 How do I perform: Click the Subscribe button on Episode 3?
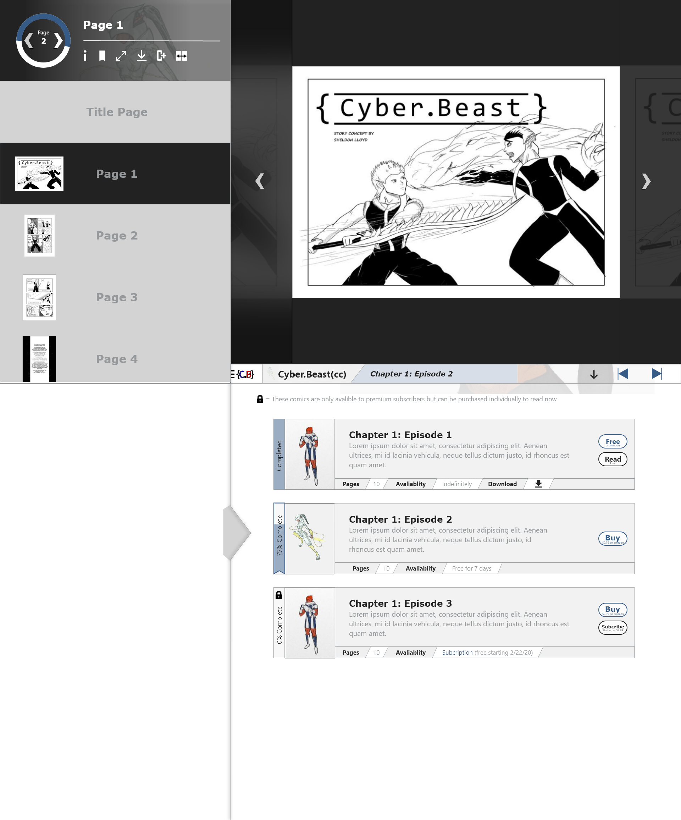[x=613, y=627]
